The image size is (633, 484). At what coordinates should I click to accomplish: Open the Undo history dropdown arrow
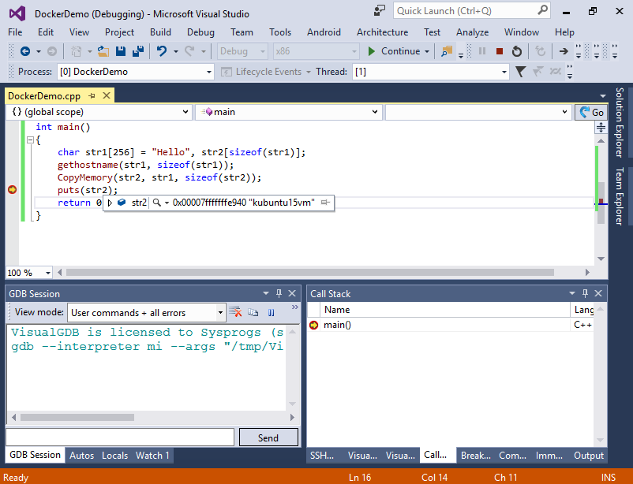pos(175,51)
